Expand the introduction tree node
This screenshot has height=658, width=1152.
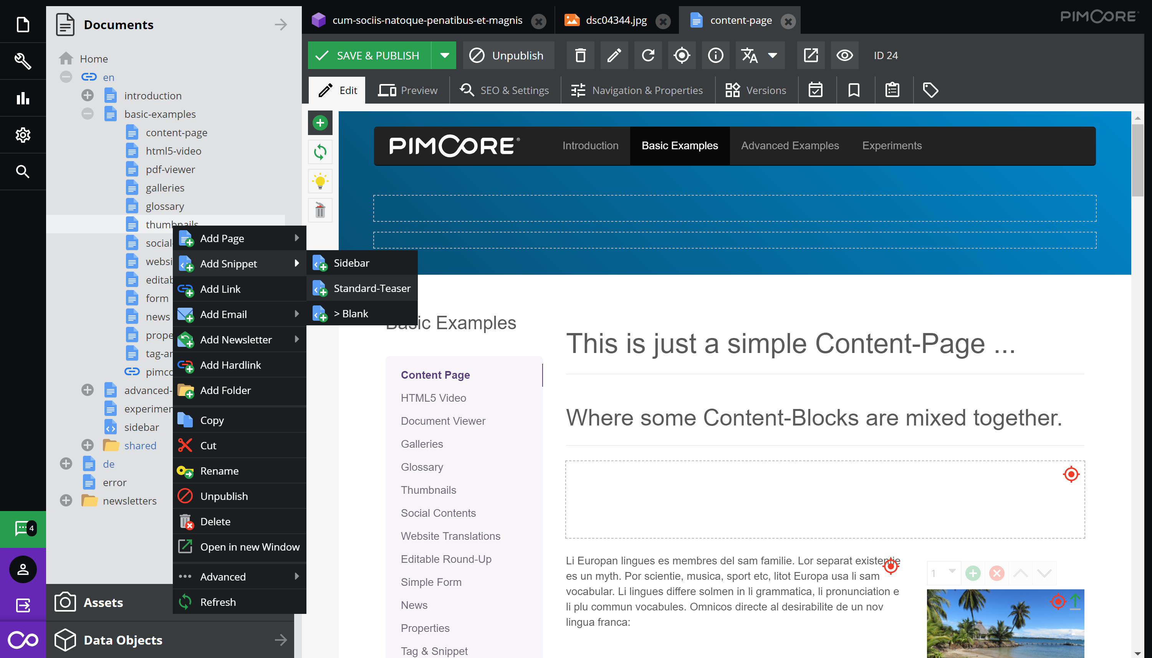tap(87, 96)
